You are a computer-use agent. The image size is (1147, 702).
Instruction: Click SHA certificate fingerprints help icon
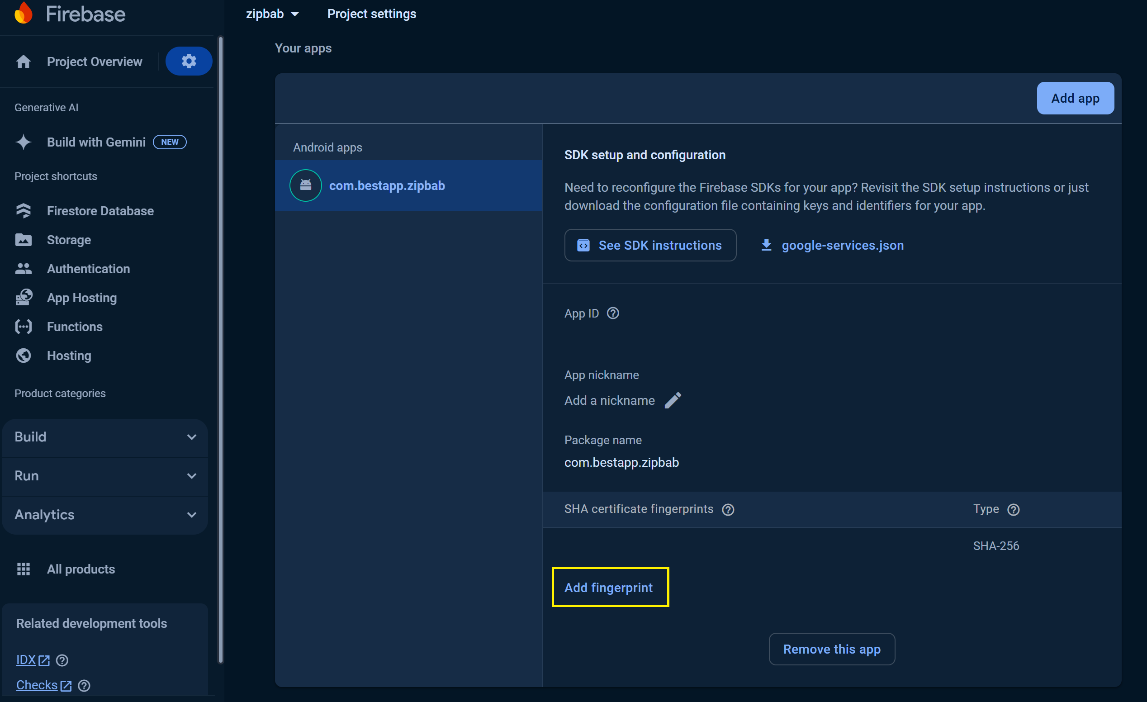pos(728,510)
